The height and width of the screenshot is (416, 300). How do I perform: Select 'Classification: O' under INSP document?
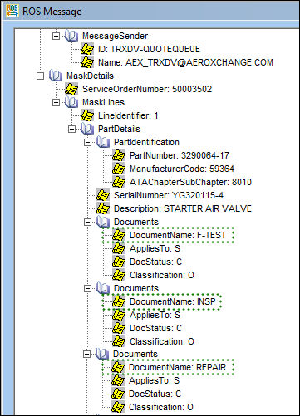pyautogui.click(x=162, y=341)
